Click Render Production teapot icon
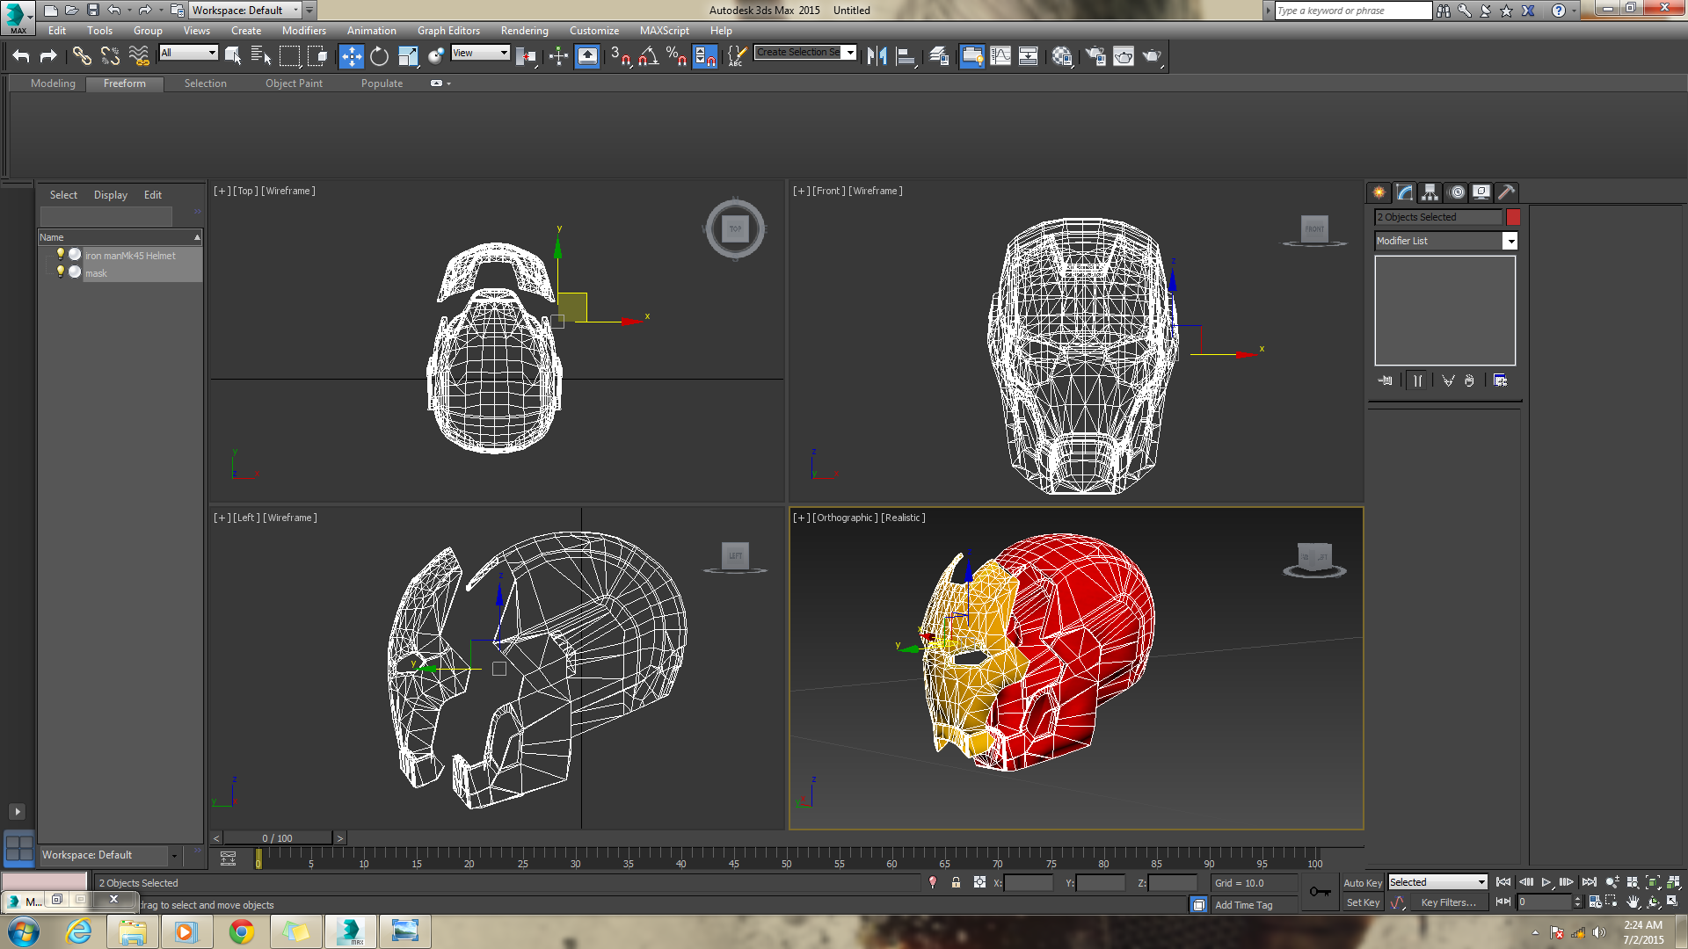 [x=1152, y=56]
